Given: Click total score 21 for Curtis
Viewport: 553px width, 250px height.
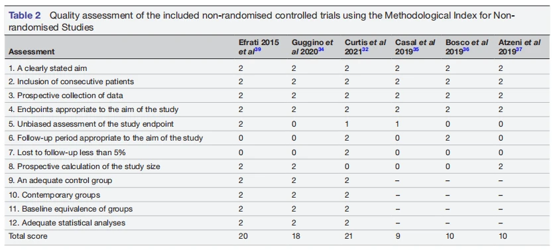Looking at the screenshot, I should coord(349,236).
